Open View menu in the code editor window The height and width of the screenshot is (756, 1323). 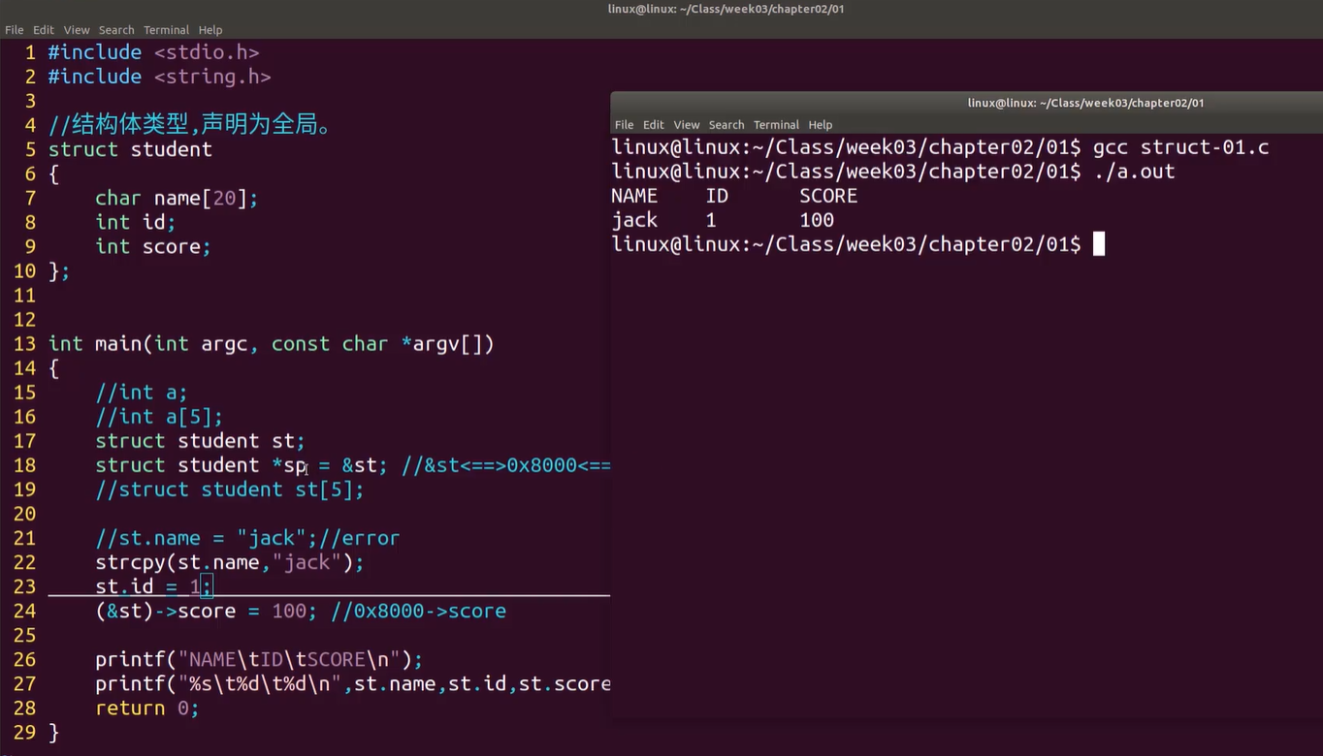[77, 30]
